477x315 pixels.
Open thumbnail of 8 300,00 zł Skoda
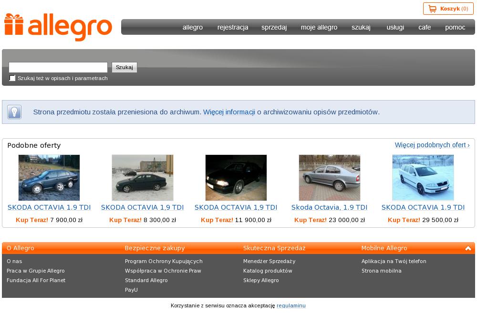(142, 178)
